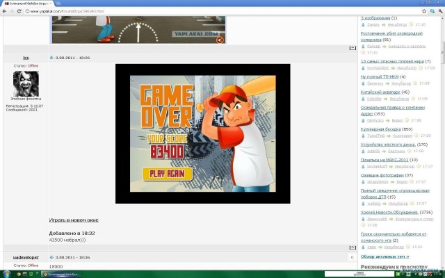Go back with the browser back arrow

(4, 11)
